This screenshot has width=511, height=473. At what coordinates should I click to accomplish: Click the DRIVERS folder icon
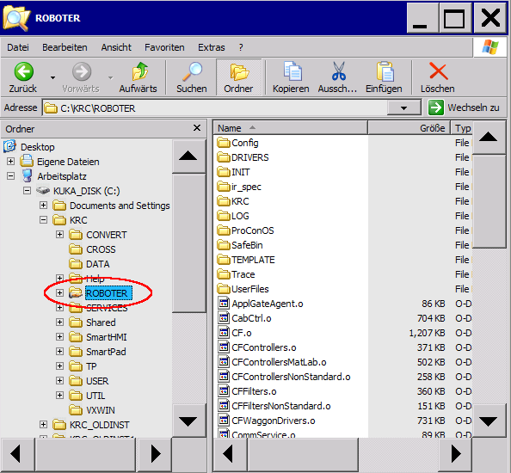click(224, 157)
